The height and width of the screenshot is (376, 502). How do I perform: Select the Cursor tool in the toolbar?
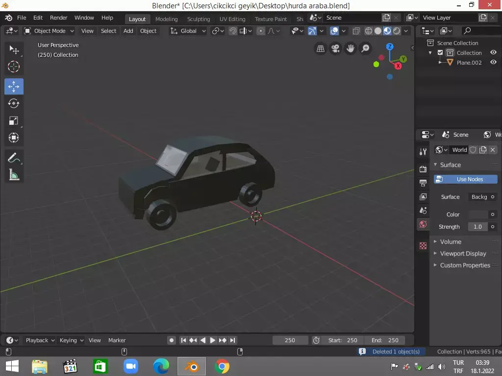pyautogui.click(x=14, y=67)
